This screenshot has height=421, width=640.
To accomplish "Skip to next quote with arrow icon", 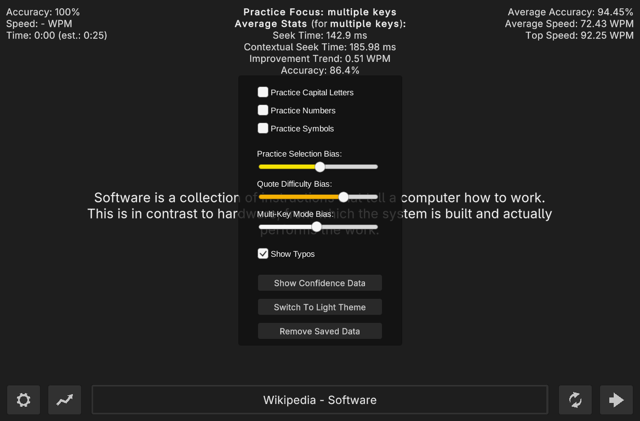I will point(616,400).
